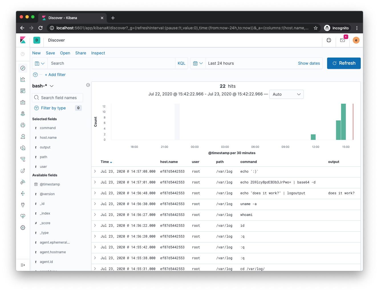The height and width of the screenshot is (292, 379).
Task: Click the Refresh button
Action: click(x=344, y=63)
